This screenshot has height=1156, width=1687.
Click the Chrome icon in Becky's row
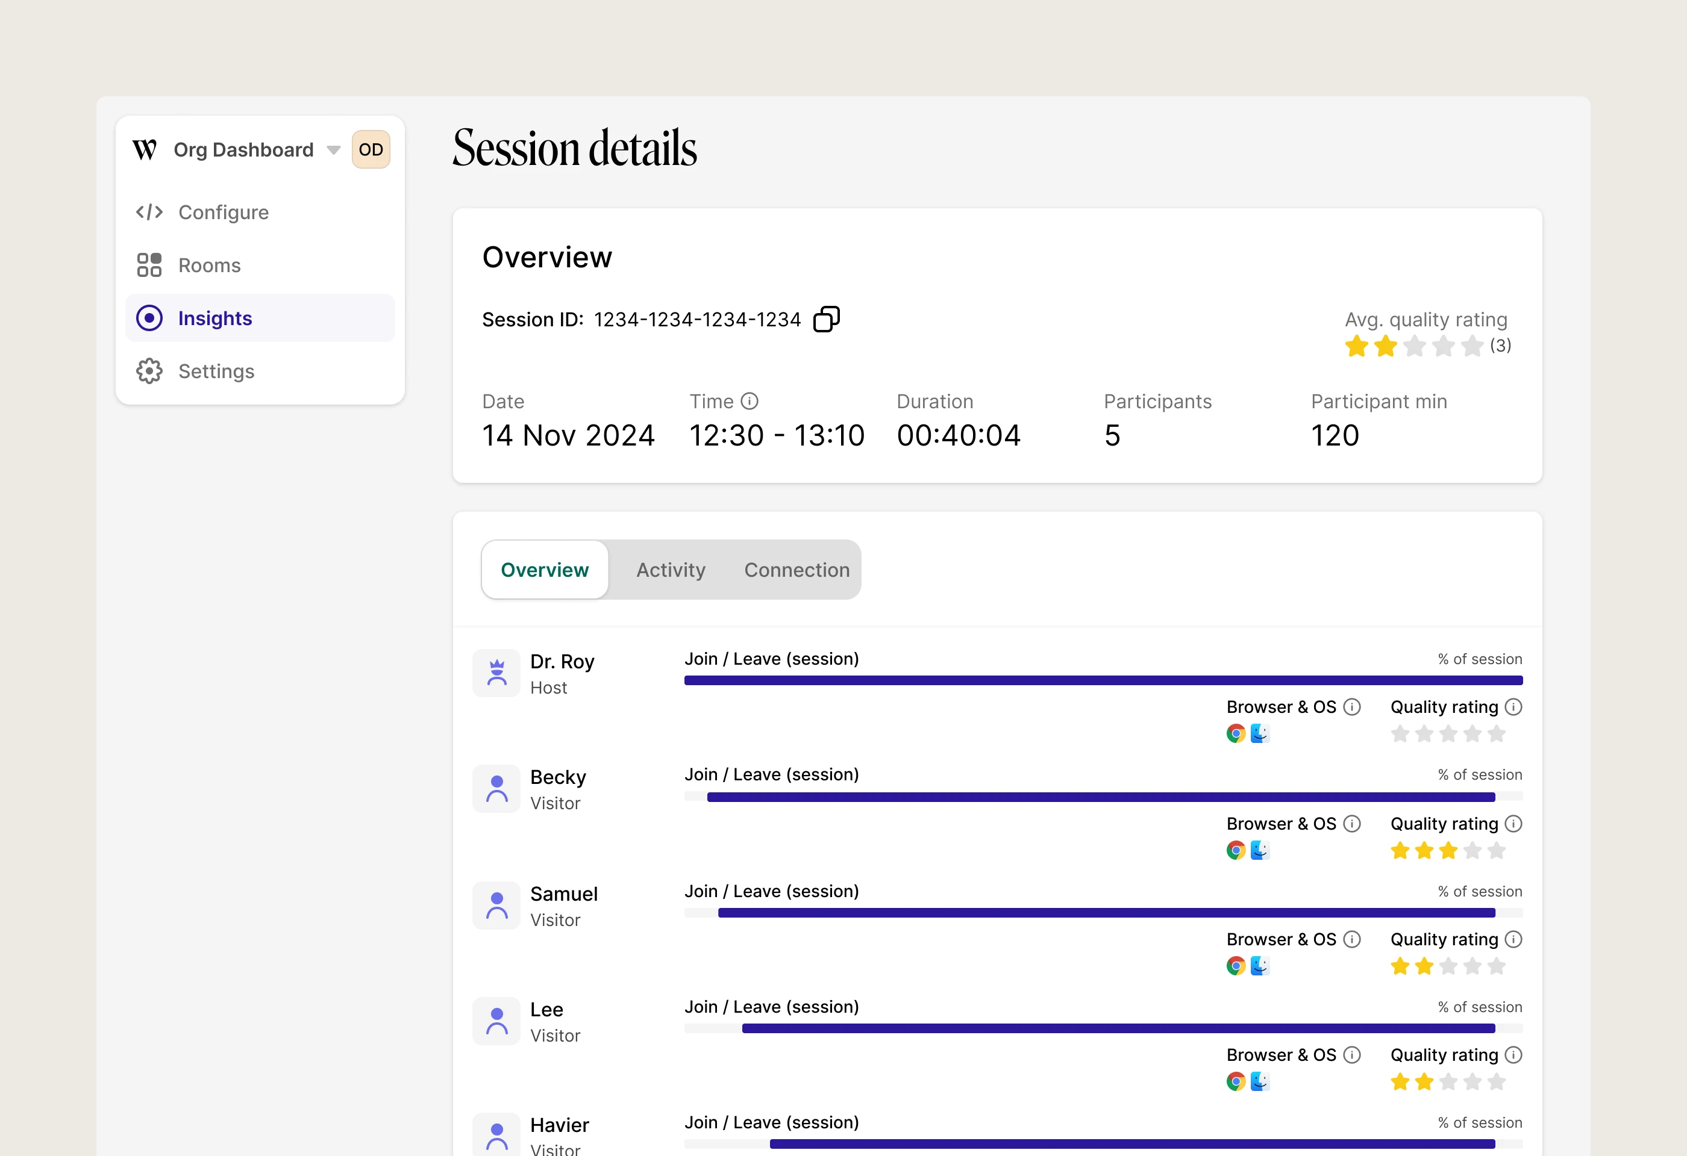tap(1236, 850)
